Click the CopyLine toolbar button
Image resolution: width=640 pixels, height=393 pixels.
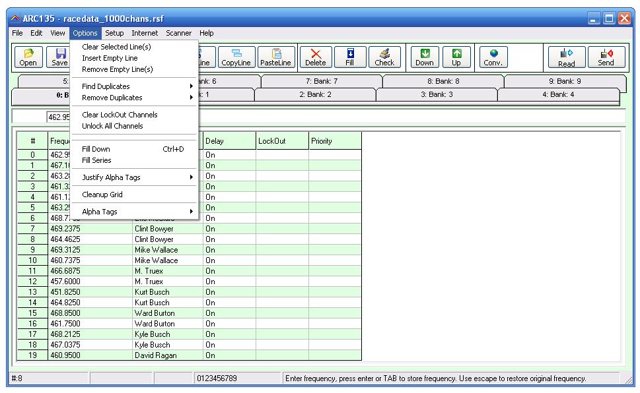click(236, 57)
